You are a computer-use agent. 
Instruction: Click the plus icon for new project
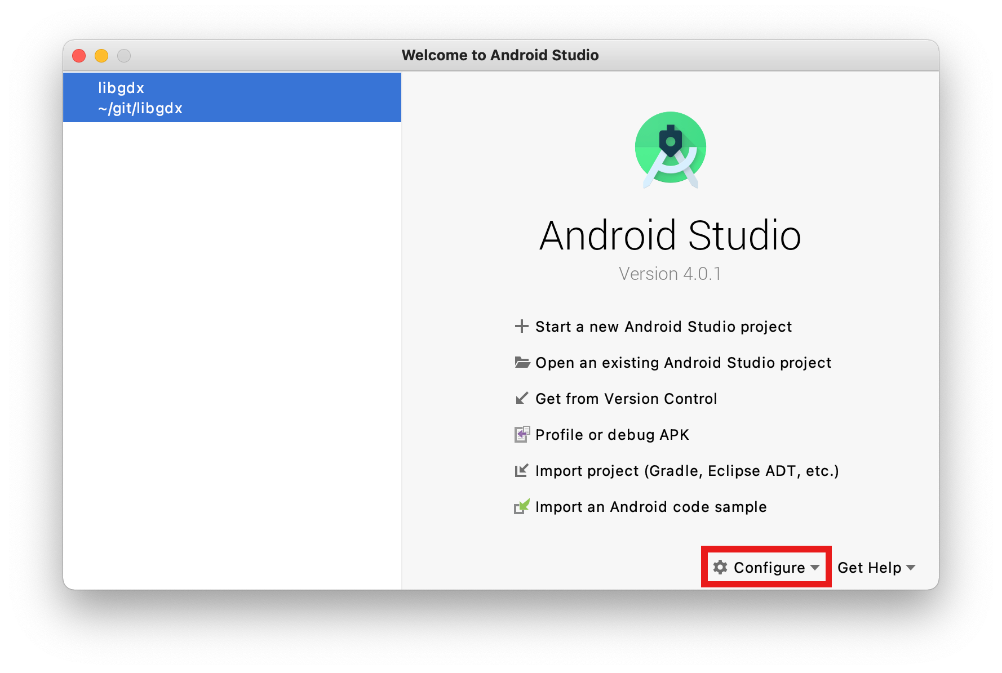pos(521,326)
